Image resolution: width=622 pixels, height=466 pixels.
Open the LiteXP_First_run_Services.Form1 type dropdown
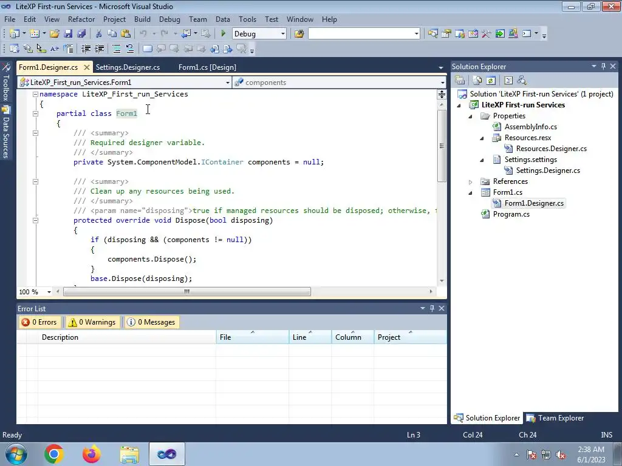227,83
